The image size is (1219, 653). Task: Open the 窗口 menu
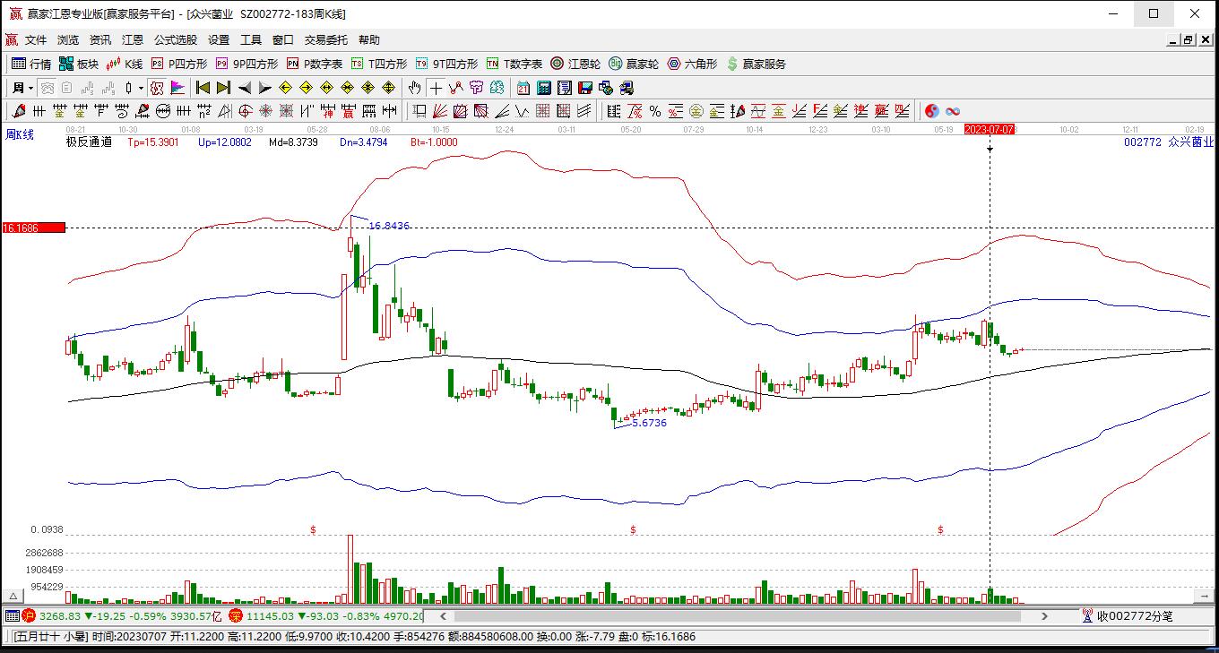(283, 40)
